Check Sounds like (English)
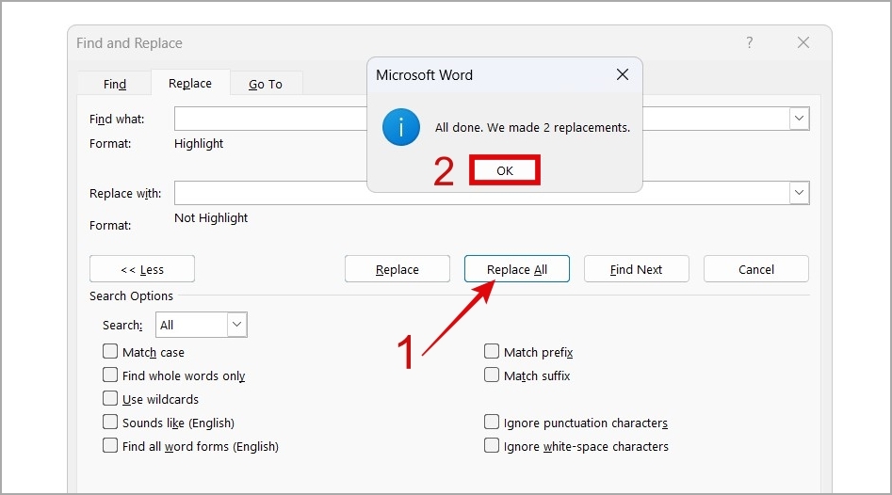The height and width of the screenshot is (495, 892). coord(110,422)
